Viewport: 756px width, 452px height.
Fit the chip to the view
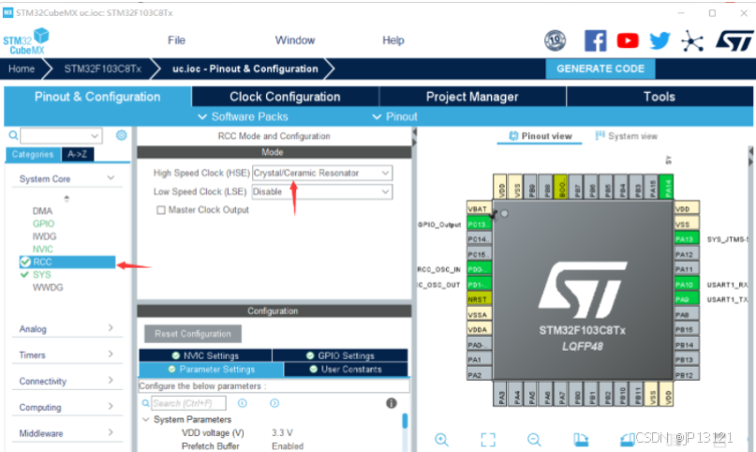[x=488, y=440]
